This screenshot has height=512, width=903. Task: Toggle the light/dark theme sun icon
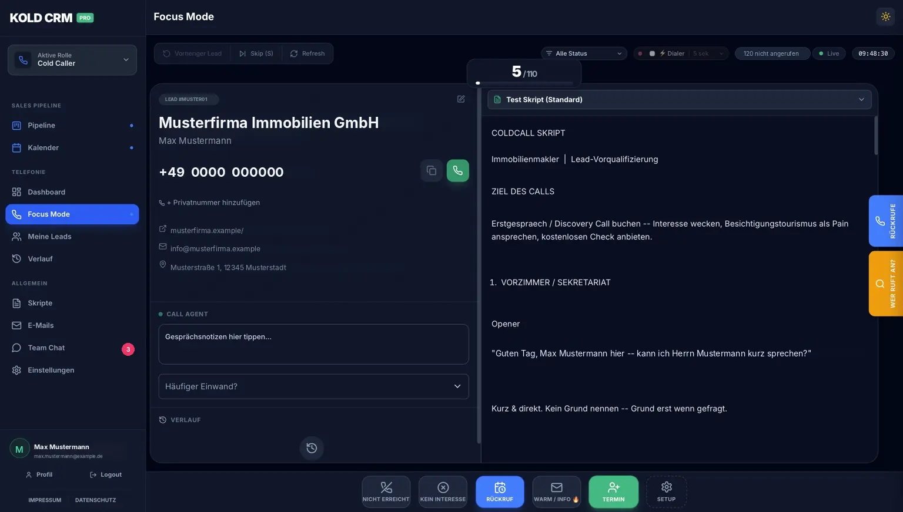(885, 16)
